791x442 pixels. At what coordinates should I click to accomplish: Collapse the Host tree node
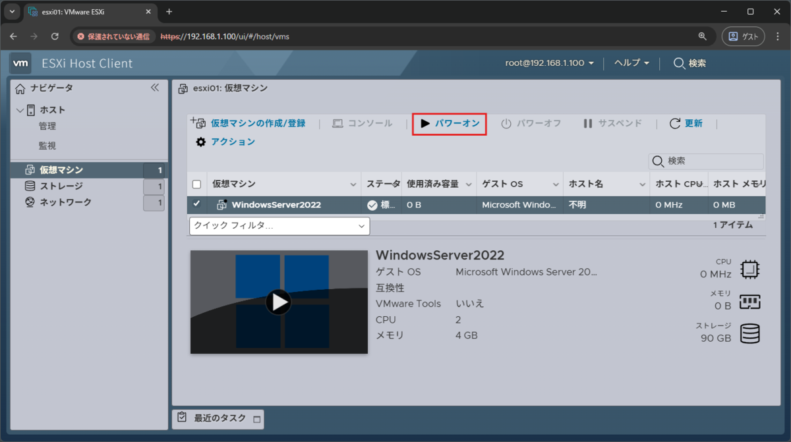(x=20, y=110)
